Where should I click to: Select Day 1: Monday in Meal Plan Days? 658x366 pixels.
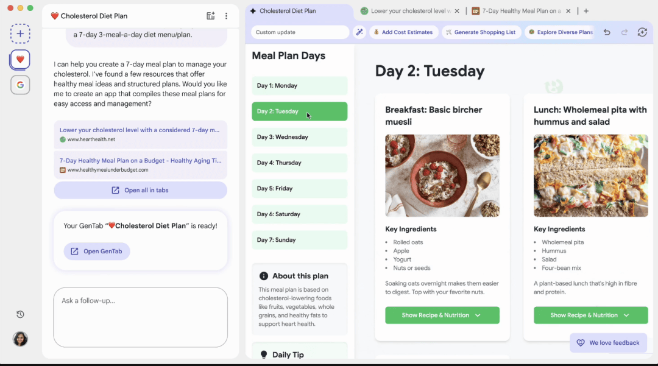pos(299,86)
